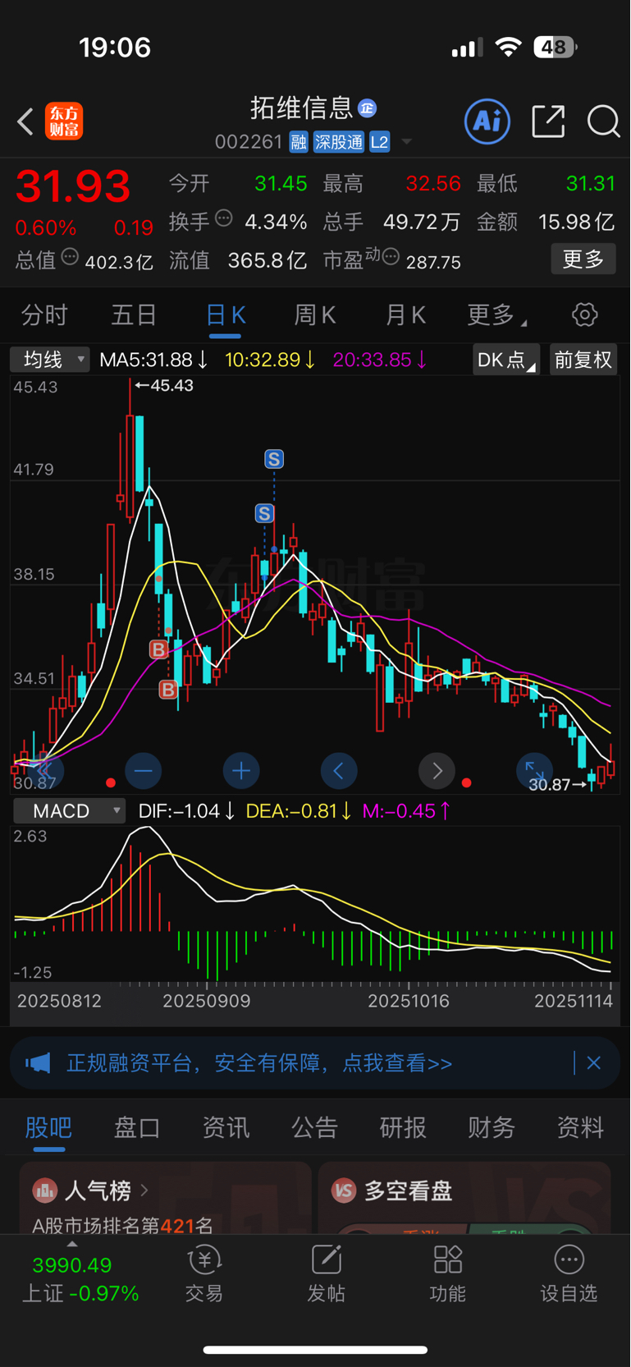Open 前复权 adjustment selector
This screenshot has width=631, height=1367.
(x=583, y=360)
